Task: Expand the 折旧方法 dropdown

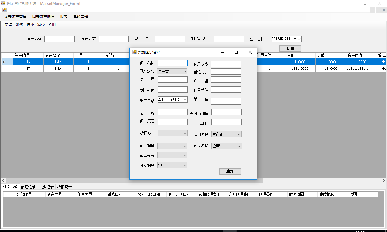Action: coord(185,133)
